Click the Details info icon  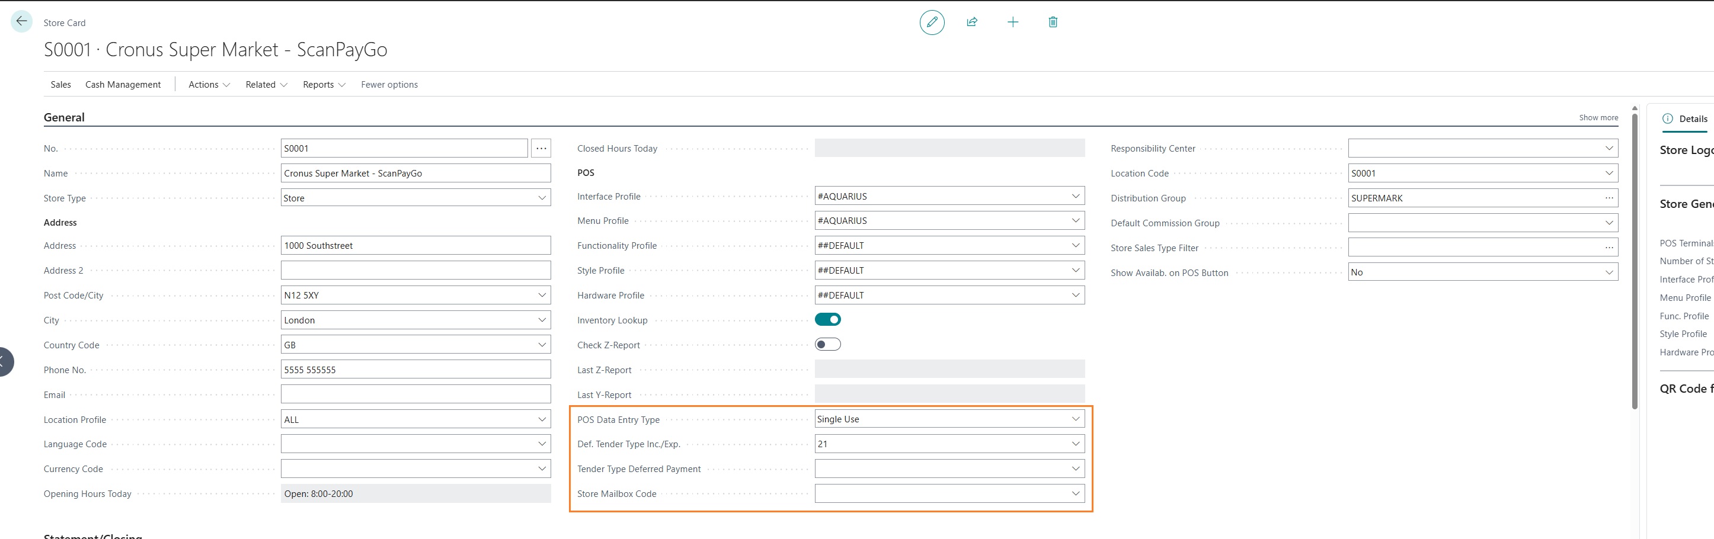(x=1667, y=119)
